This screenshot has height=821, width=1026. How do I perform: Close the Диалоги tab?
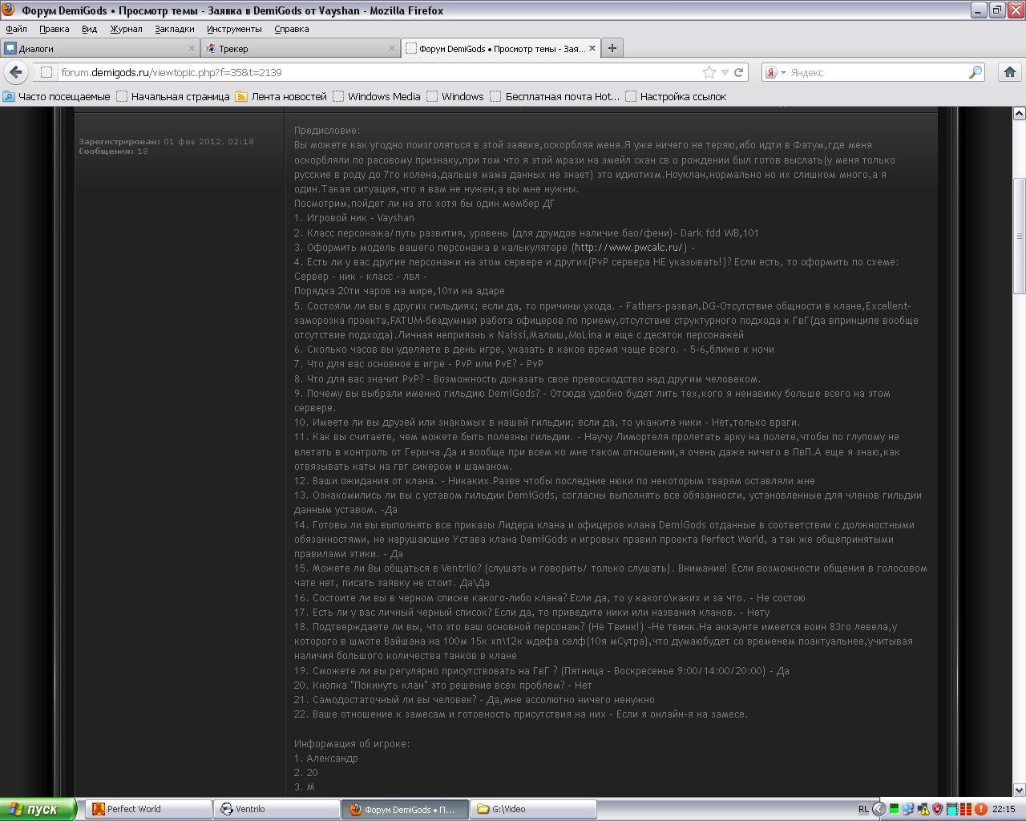[192, 48]
